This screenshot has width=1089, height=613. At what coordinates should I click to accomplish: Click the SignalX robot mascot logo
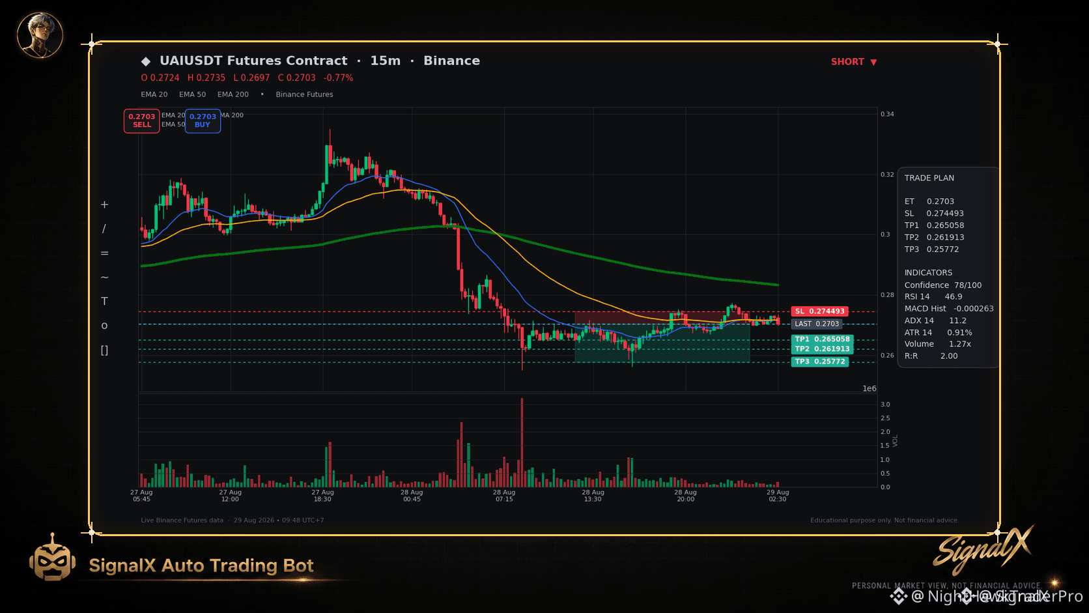(52, 557)
